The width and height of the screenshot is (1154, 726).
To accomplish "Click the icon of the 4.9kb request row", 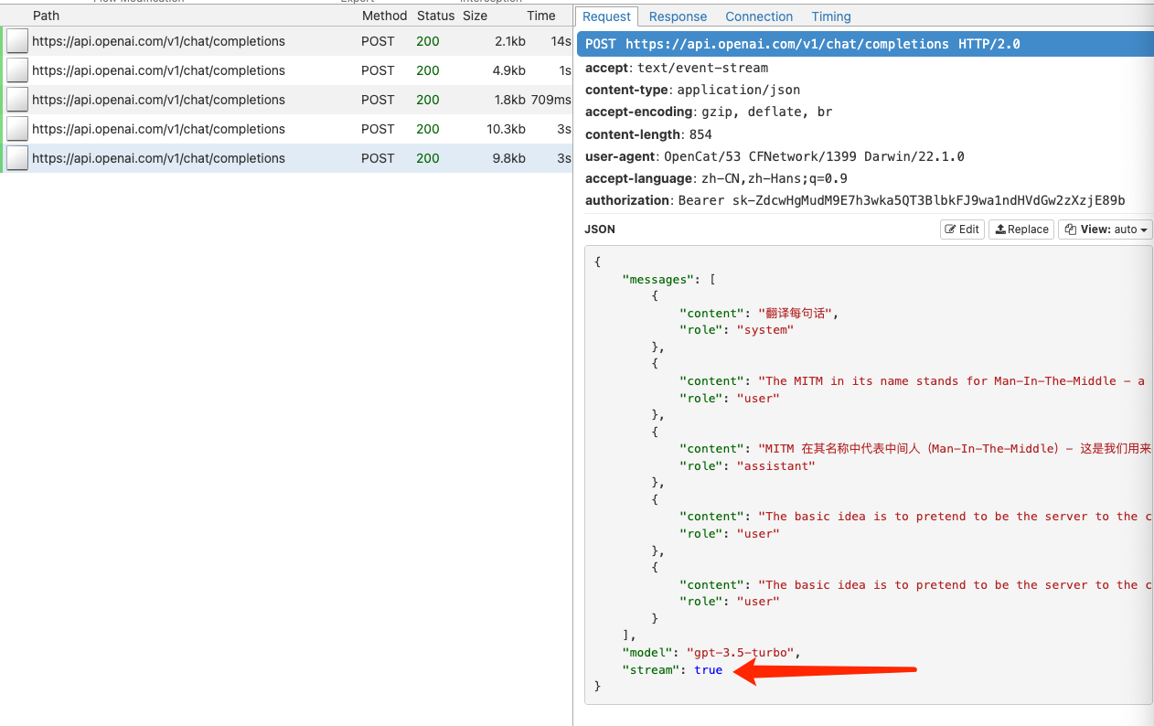I will 17,70.
